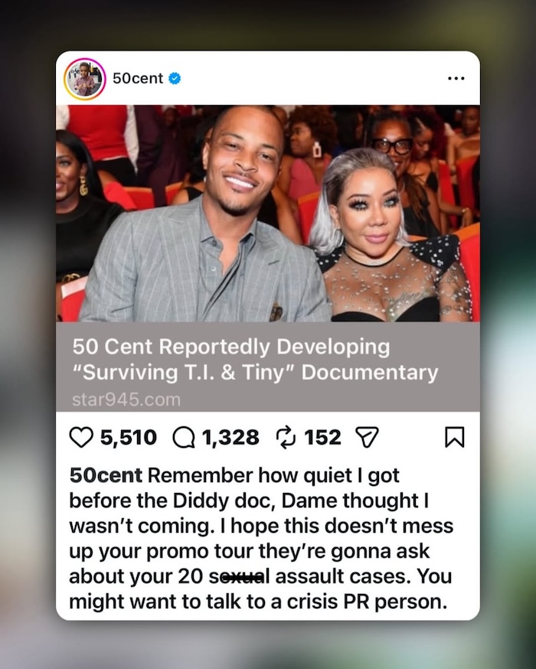The width and height of the screenshot is (536, 669).
Task: View the 1,328 comments count
Action: click(x=230, y=438)
